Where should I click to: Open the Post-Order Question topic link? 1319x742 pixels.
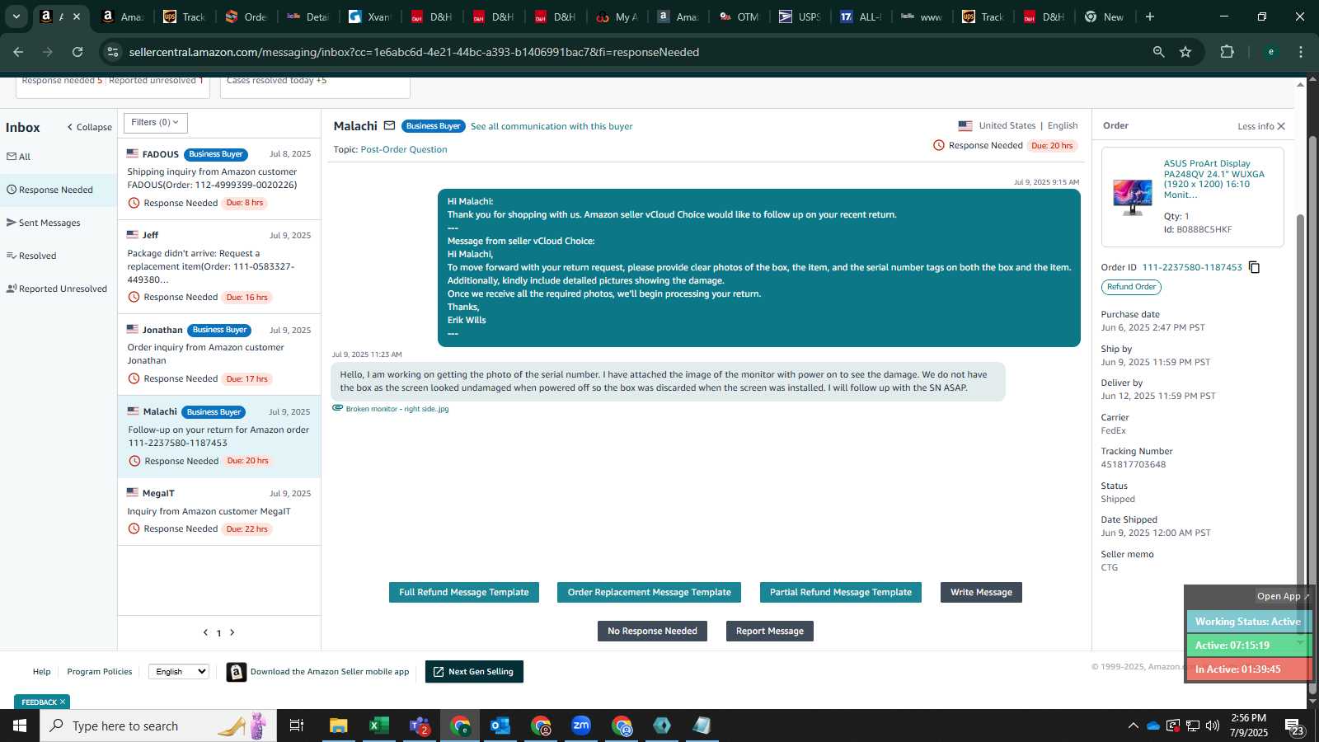pyautogui.click(x=404, y=149)
